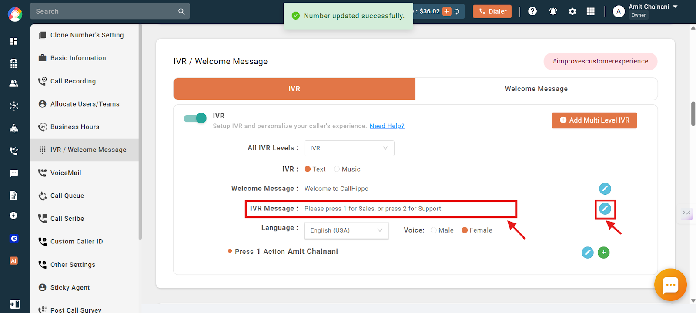Open the Dialer button

[492, 11]
